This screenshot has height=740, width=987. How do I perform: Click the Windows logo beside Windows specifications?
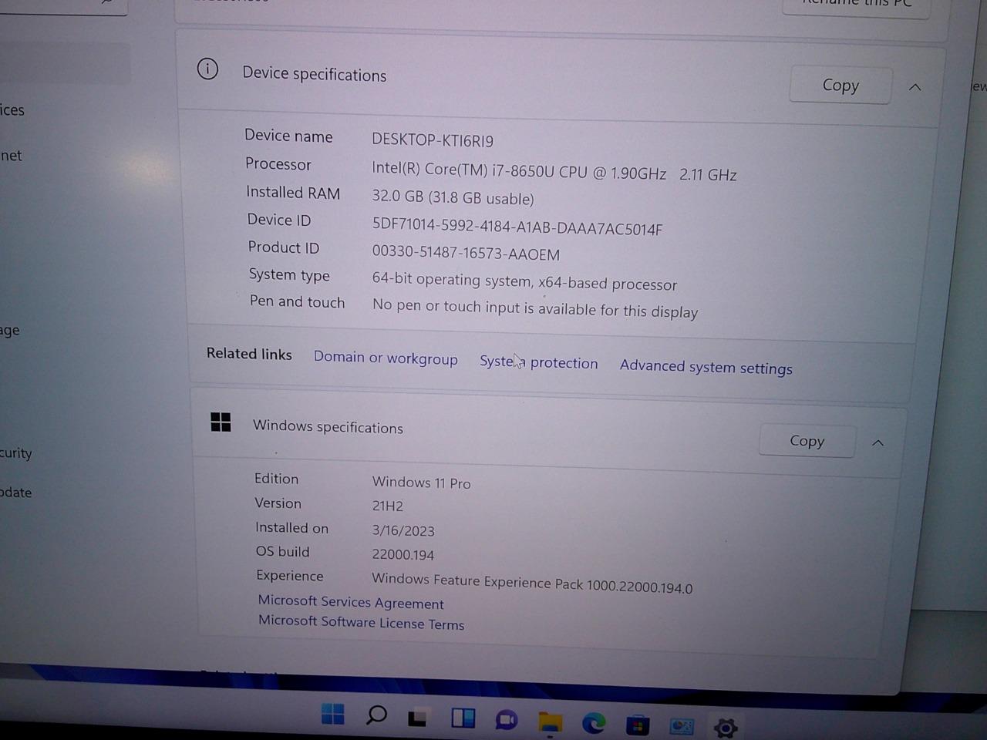[221, 422]
